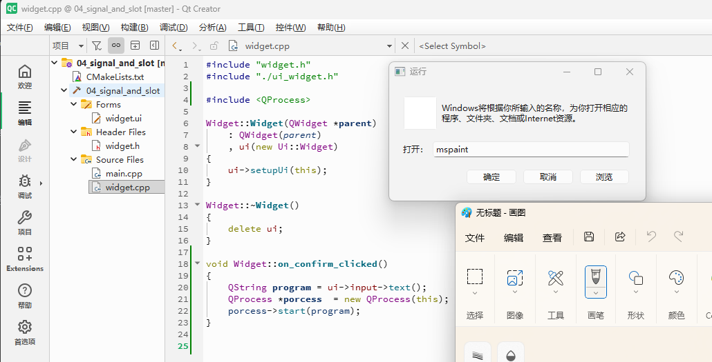Click 取消 button in Run dialog
The width and height of the screenshot is (712, 362).
pos(548,177)
